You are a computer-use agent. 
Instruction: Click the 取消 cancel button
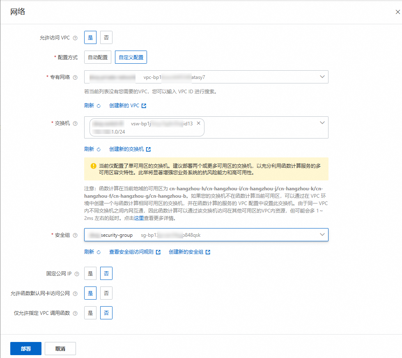pyautogui.click(x=60, y=349)
